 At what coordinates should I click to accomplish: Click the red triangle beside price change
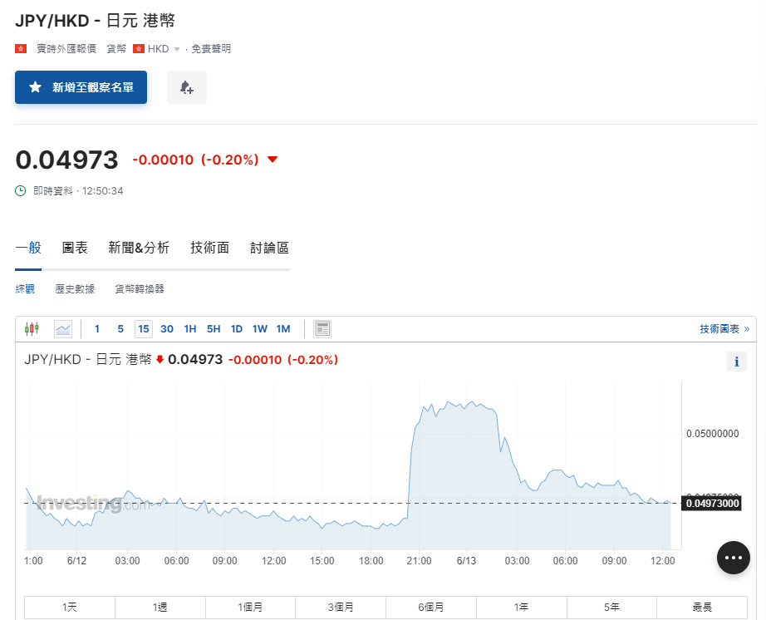pos(272,160)
